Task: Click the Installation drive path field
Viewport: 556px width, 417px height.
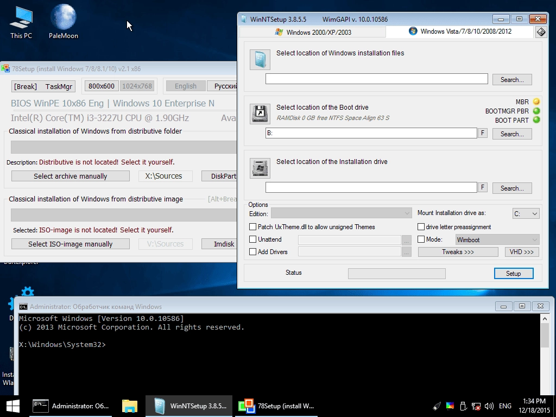Action: [371, 187]
